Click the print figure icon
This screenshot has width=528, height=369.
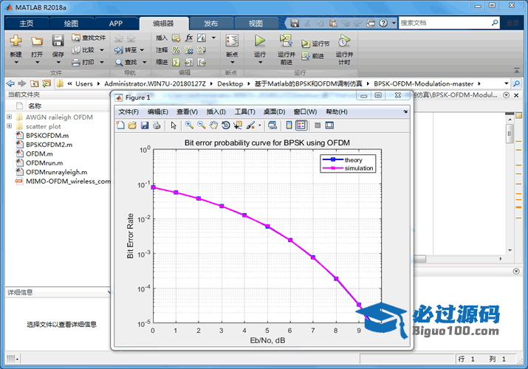(156, 125)
